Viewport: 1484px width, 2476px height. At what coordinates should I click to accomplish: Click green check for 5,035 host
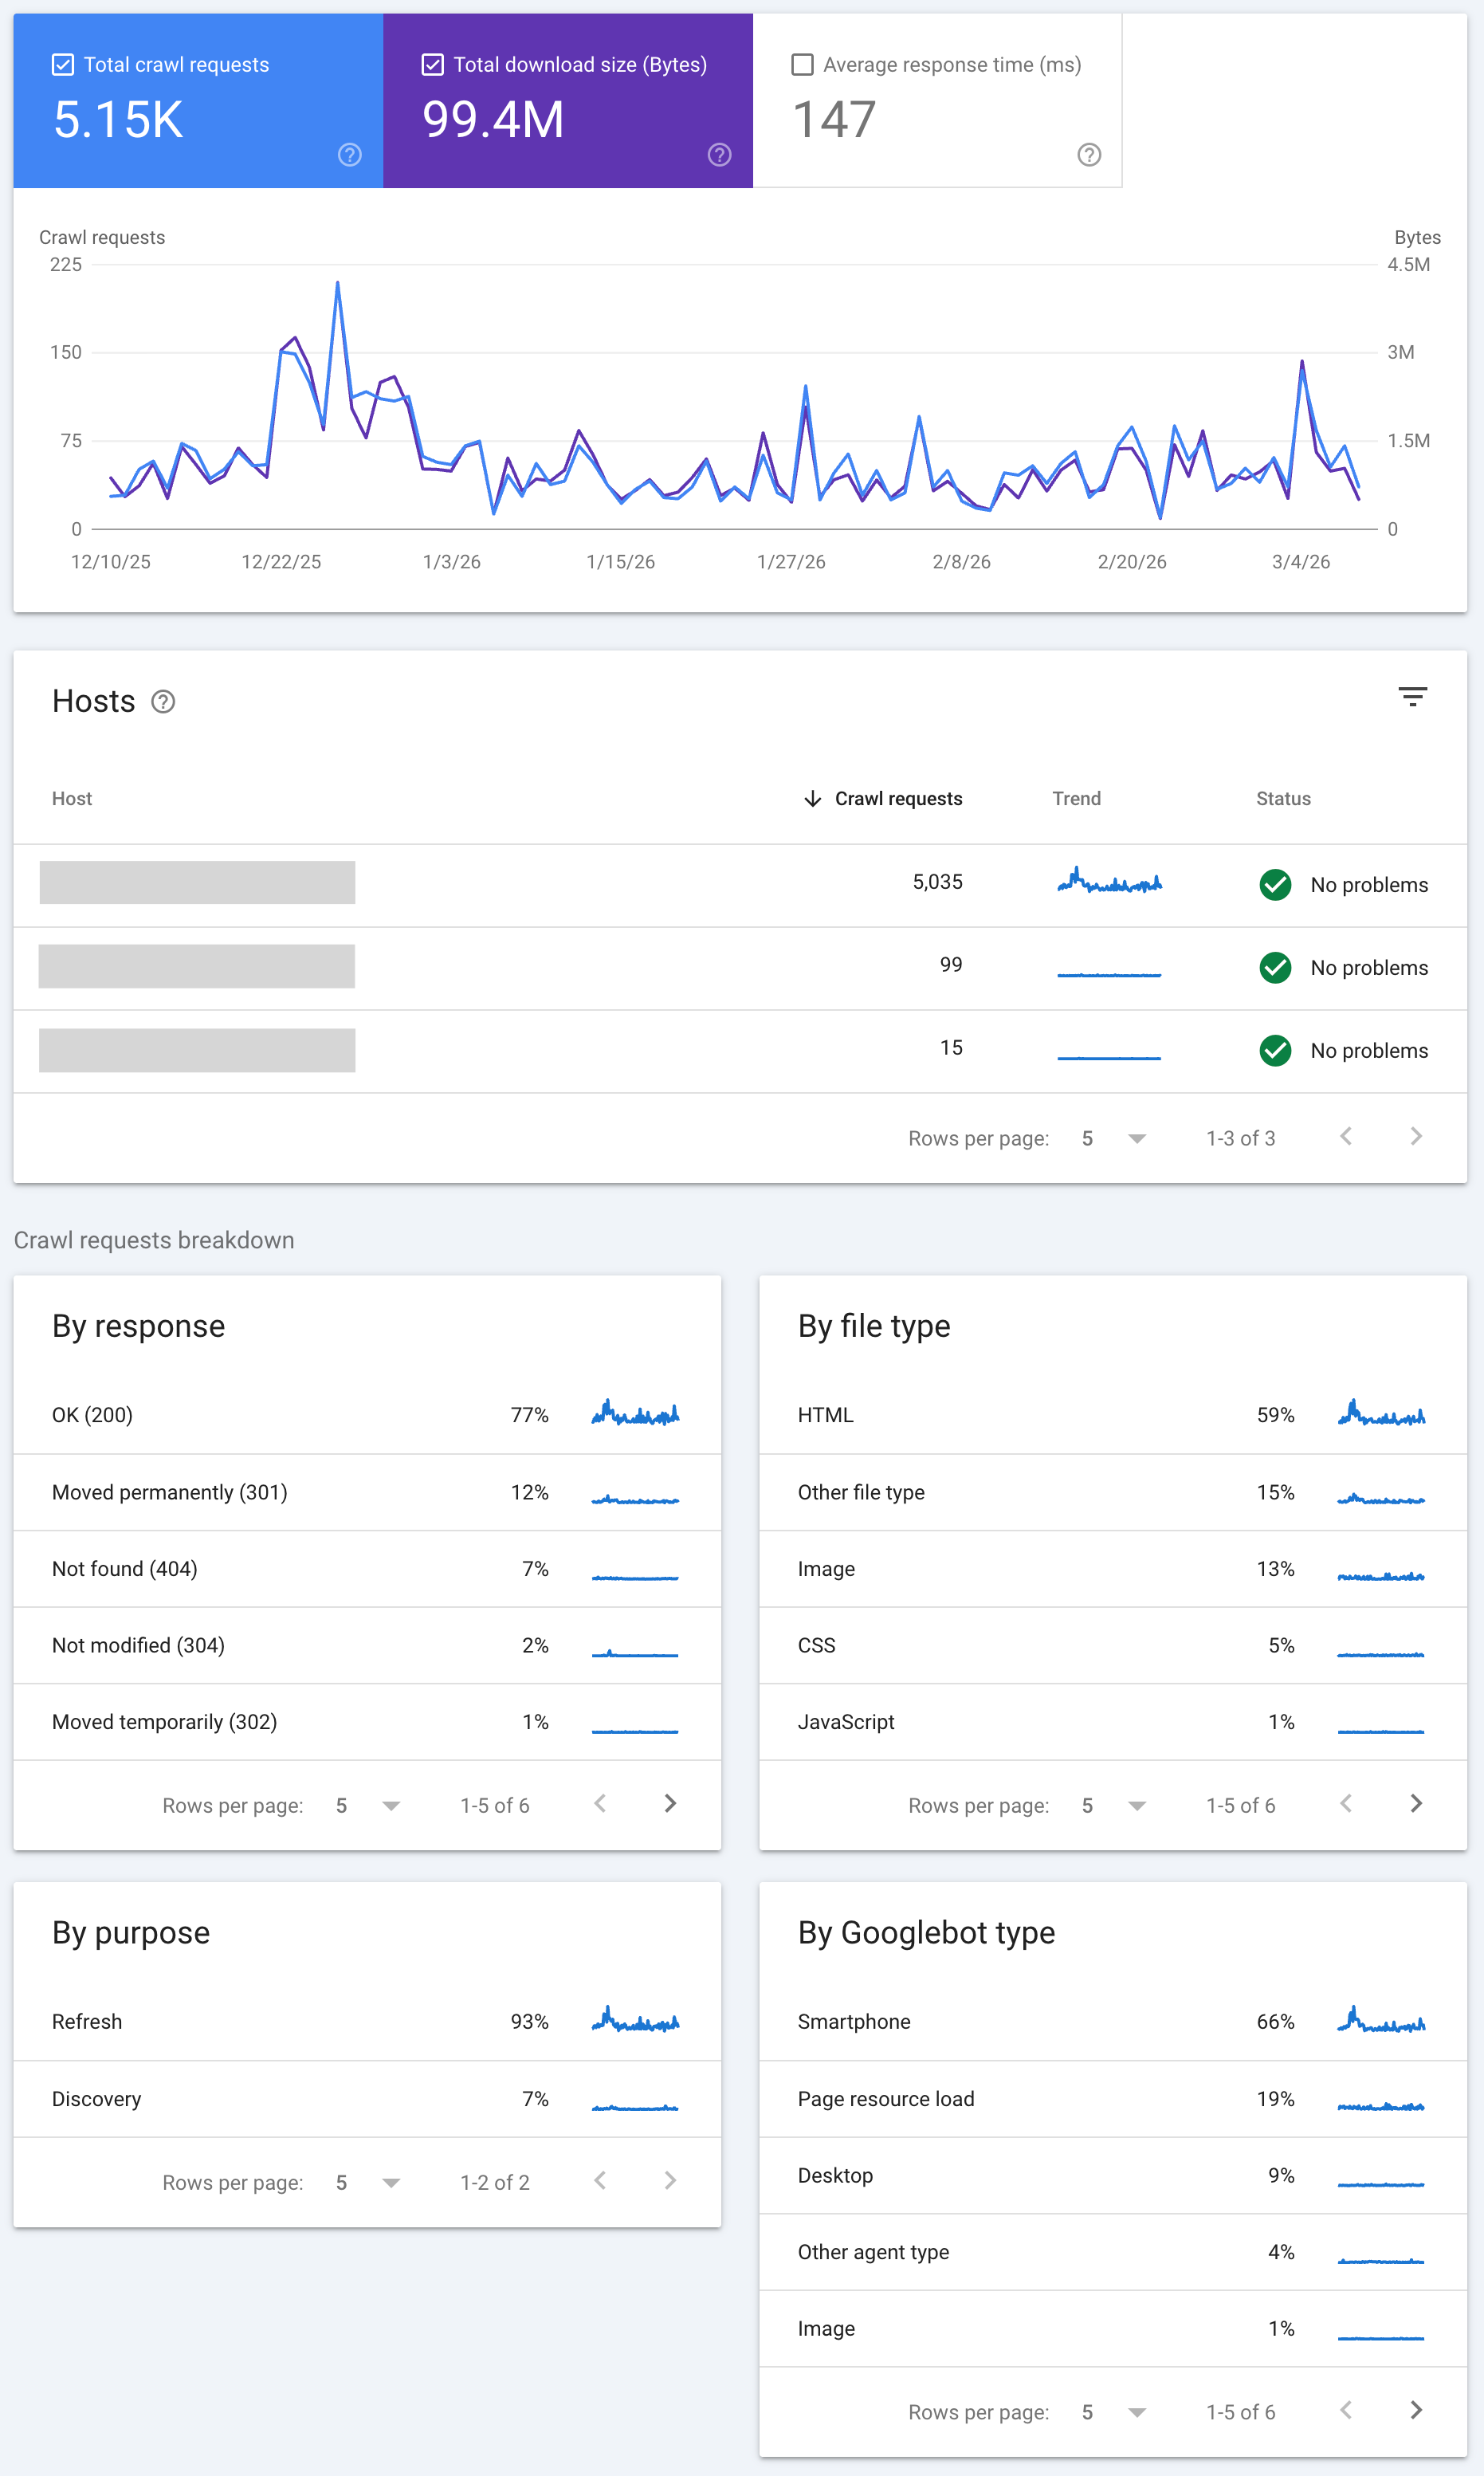pyautogui.click(x=1275, y=885)
